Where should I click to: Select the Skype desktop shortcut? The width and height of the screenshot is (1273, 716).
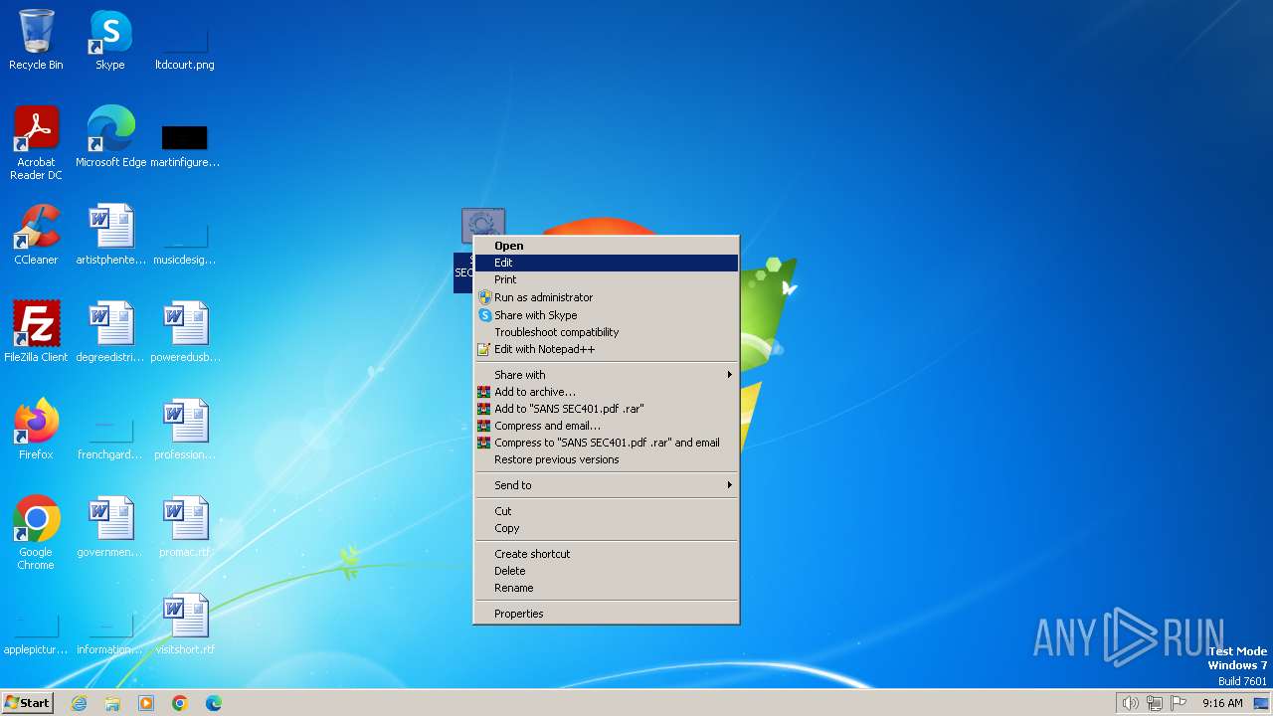110,40
